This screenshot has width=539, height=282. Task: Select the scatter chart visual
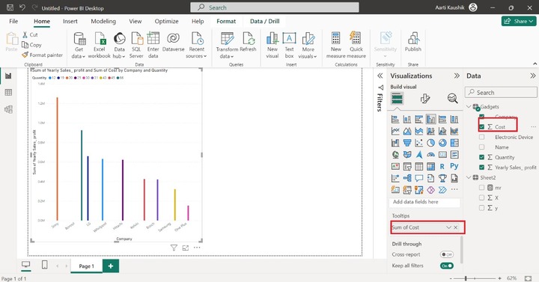418,143
